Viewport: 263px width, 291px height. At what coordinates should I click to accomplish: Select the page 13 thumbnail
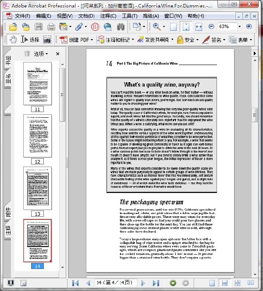coord(38,188)
